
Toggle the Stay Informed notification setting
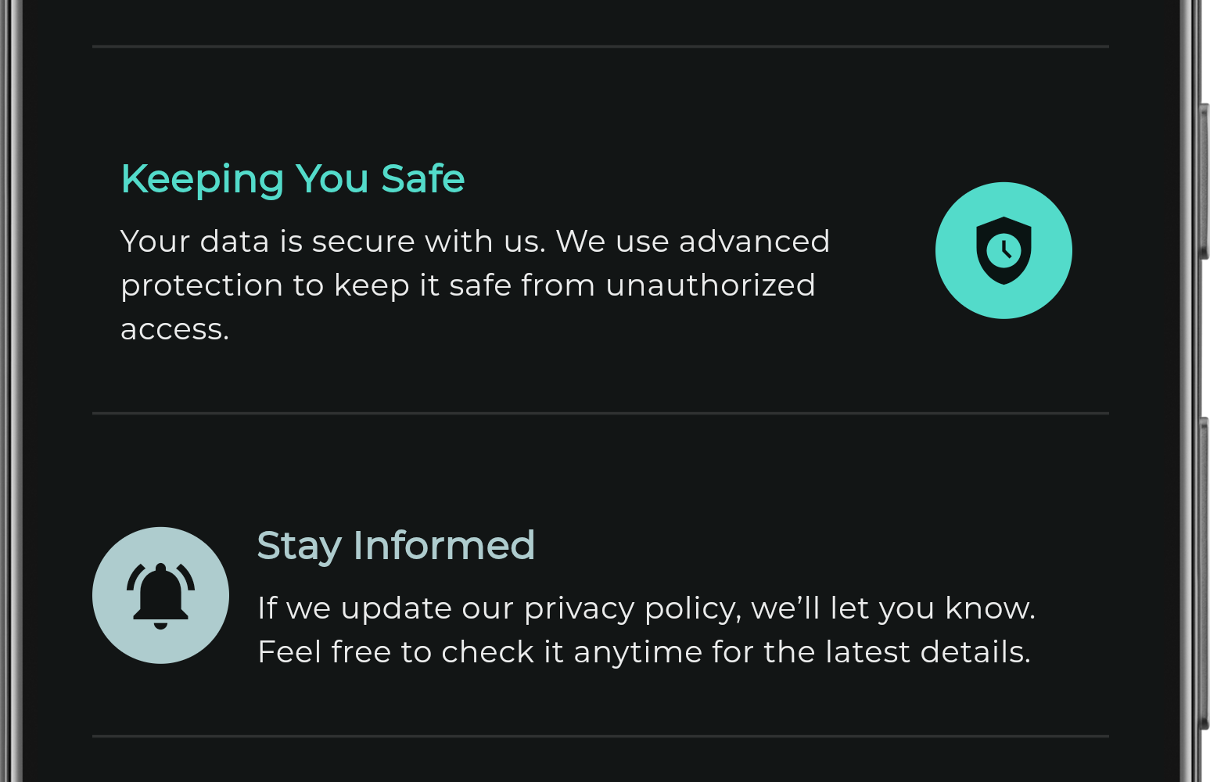tap(160, 595)
